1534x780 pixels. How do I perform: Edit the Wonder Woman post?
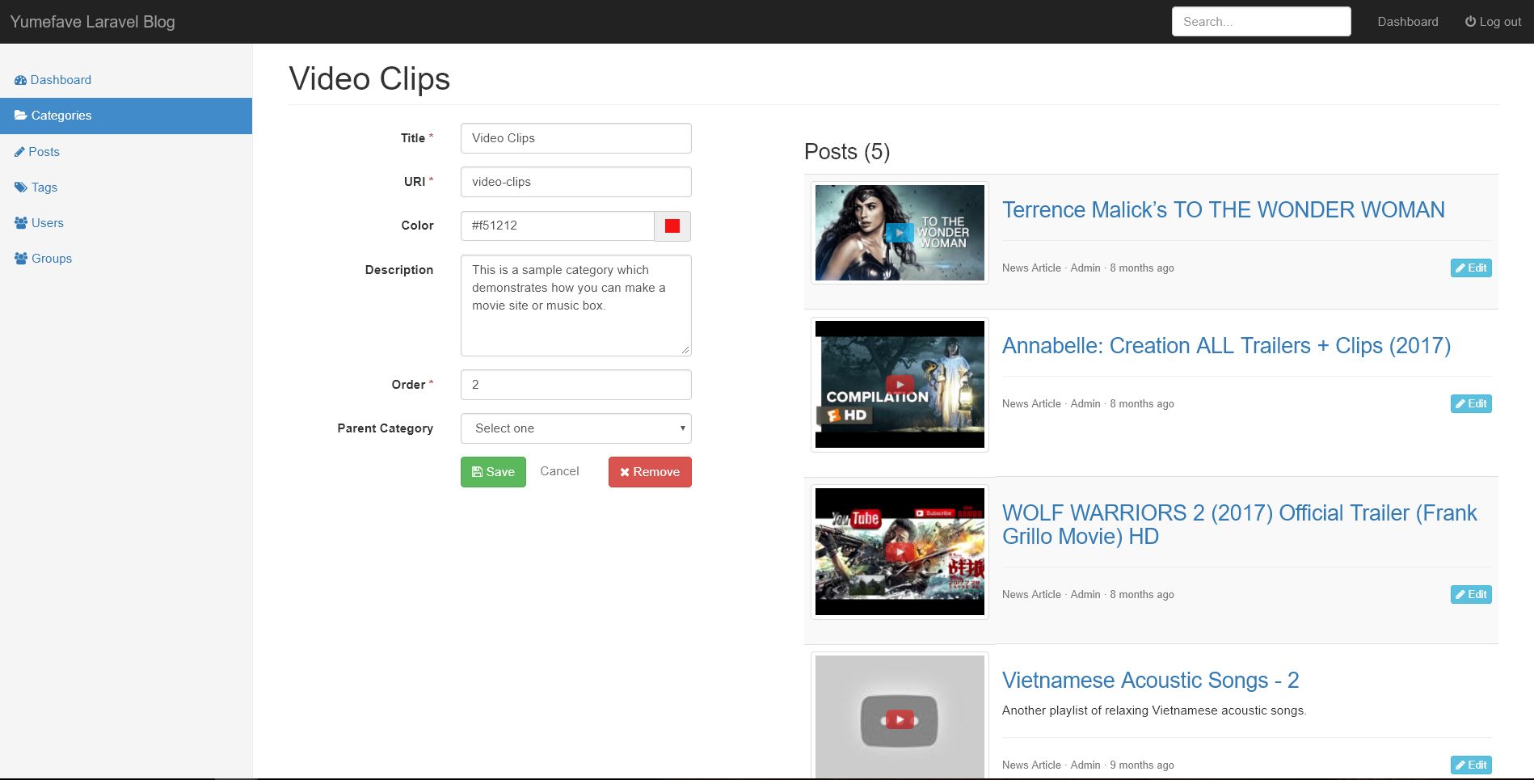point(1471,268)
